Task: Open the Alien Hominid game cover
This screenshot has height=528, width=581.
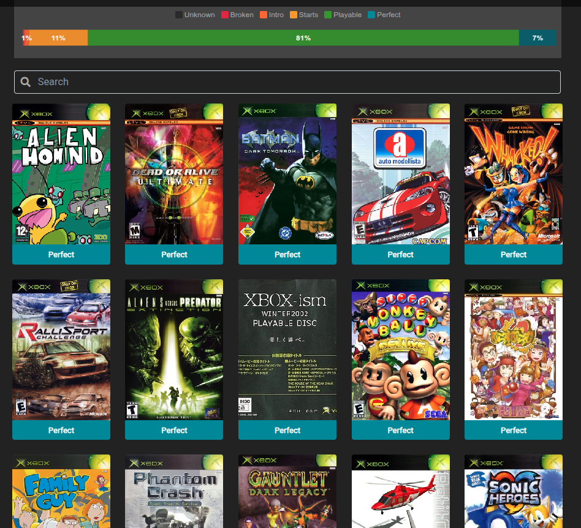Action: (x=61, y=175)
